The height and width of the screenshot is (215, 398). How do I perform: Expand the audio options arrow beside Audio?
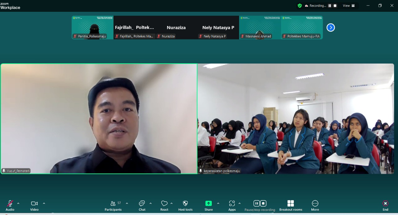(18, 204)
